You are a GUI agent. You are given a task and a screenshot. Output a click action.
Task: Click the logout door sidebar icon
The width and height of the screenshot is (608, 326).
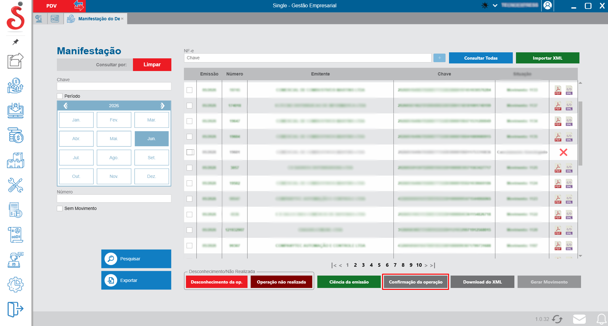coord(16,309)
